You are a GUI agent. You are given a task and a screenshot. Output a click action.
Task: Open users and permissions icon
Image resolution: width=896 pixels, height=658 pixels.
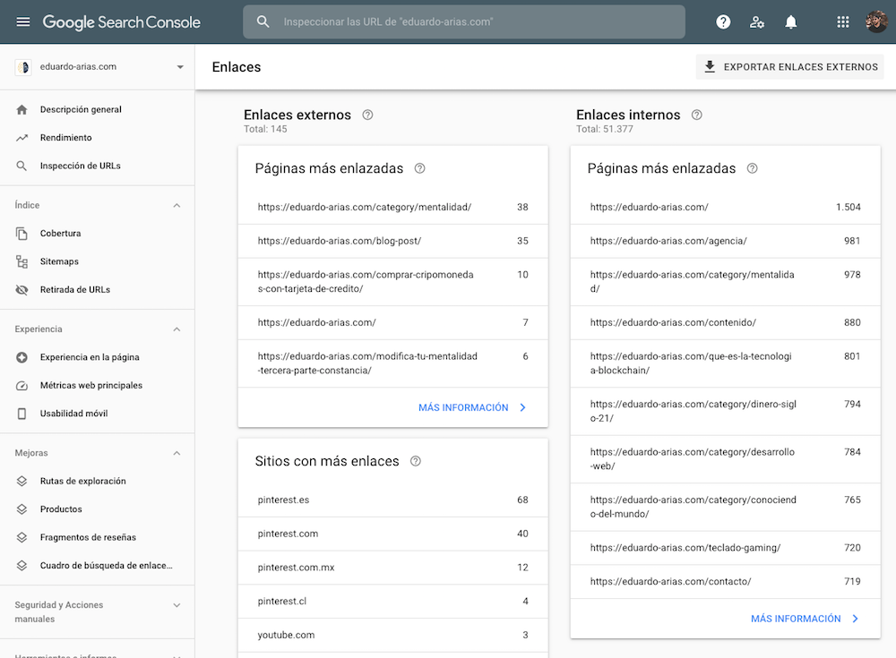[757, 21]
